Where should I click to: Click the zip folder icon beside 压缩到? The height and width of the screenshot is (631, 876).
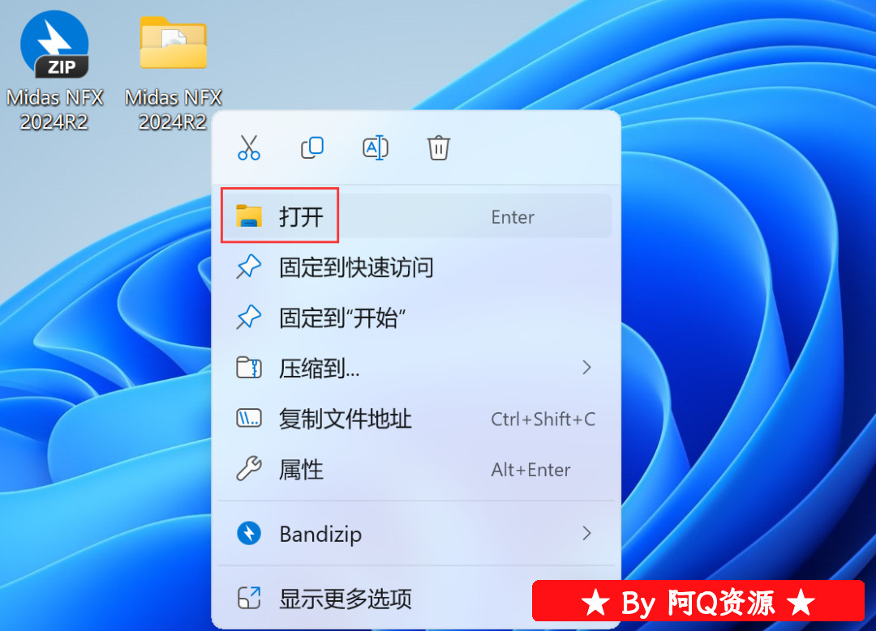coord(249,368)
